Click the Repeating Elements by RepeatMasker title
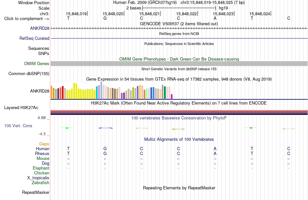Image resolution: width=308 pixels, height=200 pixels. click(179, 188)
